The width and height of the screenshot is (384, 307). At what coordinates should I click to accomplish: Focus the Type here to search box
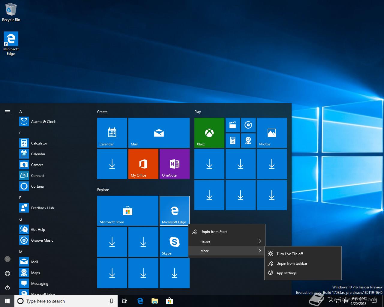pyautogui.click(x=66, y=301)
